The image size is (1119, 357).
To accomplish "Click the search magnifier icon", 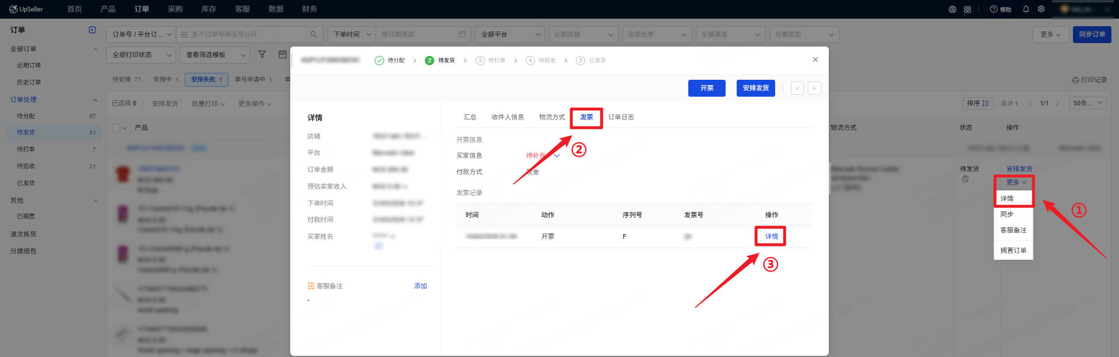I will tap(314, 34).
